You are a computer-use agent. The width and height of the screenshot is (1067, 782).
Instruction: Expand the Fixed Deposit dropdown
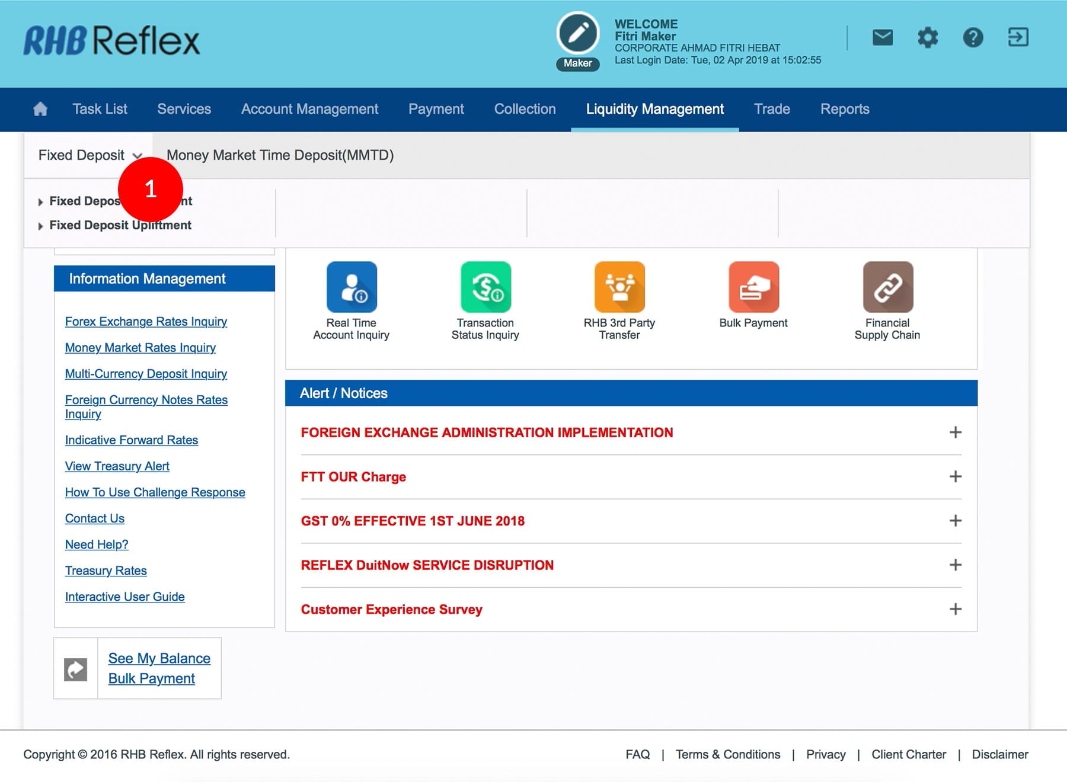point(90,155)
